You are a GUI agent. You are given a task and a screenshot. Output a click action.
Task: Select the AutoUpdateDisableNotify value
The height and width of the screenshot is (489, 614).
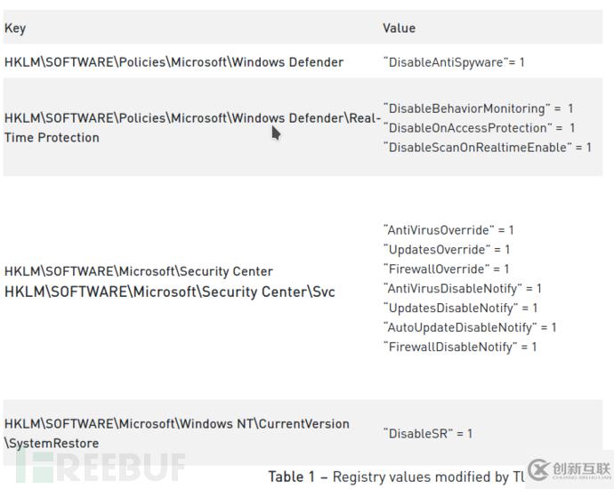point(470,327)
